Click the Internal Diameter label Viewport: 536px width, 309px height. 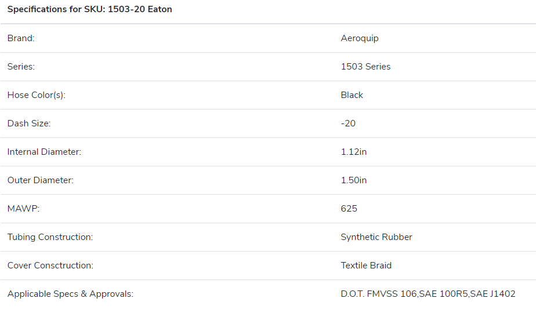[44, 151]
